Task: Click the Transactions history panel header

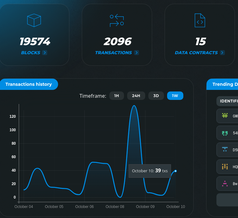Action: click(x=28, y=84)
